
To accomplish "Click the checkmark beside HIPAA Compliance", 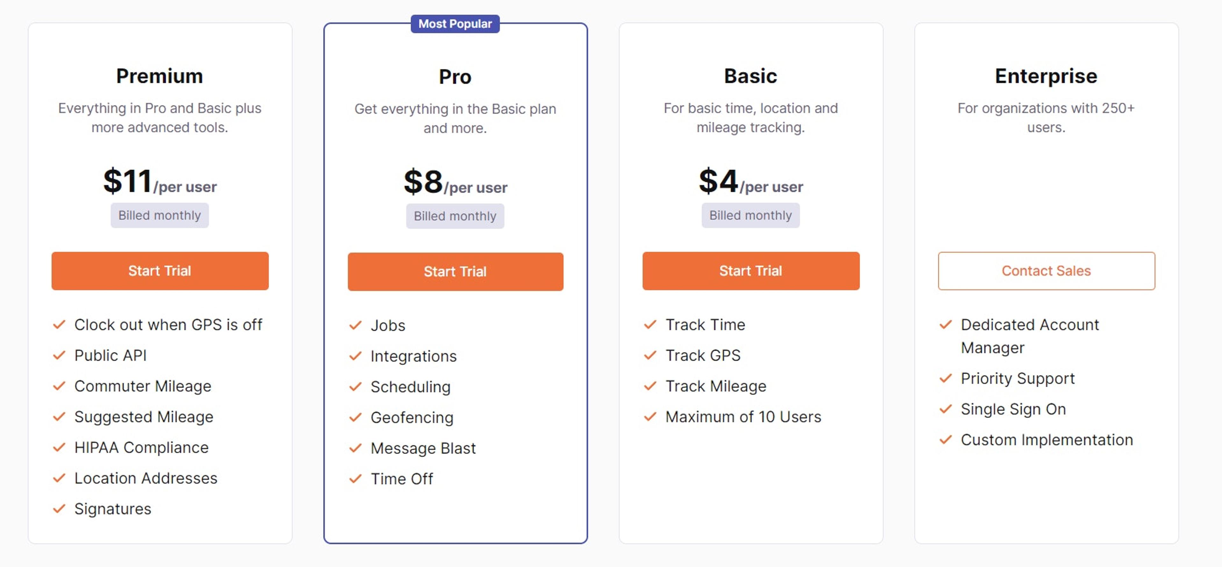I will [x=60, y=447].
